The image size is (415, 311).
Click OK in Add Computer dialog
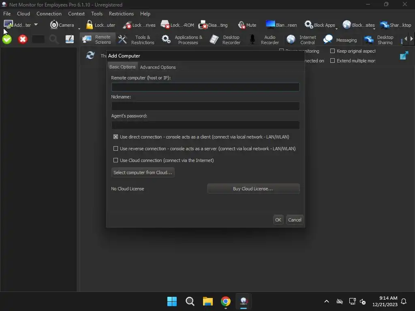[x=278, y=220]
